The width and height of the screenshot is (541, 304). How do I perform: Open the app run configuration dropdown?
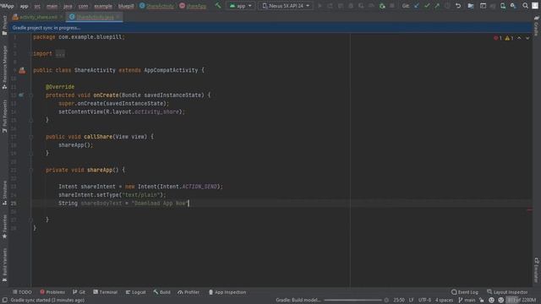(x=240, y=6)
